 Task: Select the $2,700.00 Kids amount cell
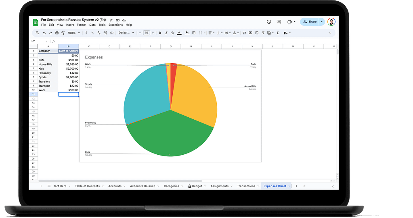69,69
